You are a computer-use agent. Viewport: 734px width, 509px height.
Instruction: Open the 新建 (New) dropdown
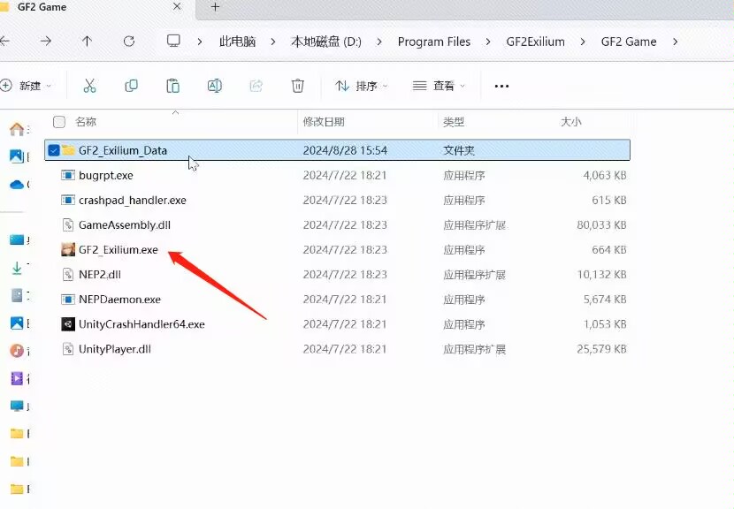(27, 86)
